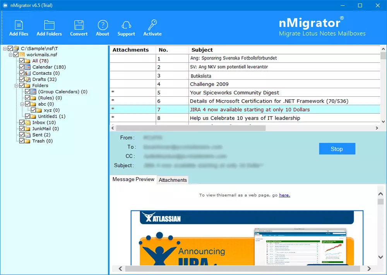Toggle the Contacts (0) checkbox
This screenshot has height=275, width=387.
pos(22,73)
